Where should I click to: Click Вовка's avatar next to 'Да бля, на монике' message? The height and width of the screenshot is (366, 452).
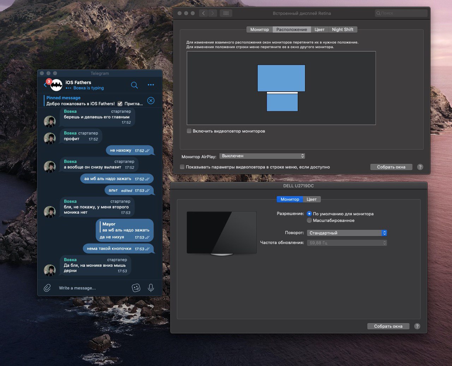[x=50, y=270]
